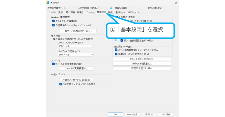The height and width of the screenshot is (117, 225).
Task: Toggle 画層プロパティの変更を合成(Y) checkbox
Action: (116, 54)
